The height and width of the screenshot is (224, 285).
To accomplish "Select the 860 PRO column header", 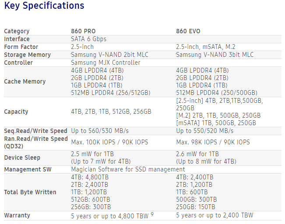I will [83, 31].
